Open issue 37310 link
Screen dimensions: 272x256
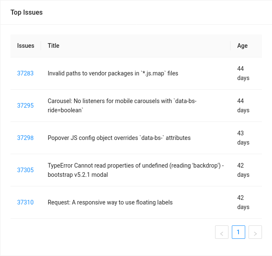click(x=25, y=202)
